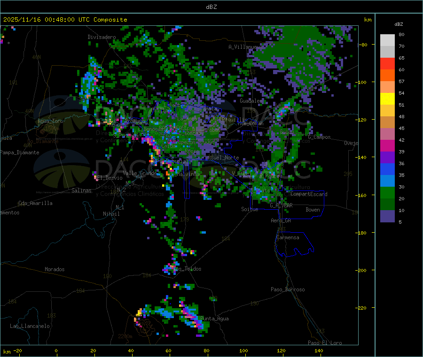The width and height of the screenshot is (423, 357).
Task: Click the Cda_Amarilla map label
Action: click(x=35, y=203)
